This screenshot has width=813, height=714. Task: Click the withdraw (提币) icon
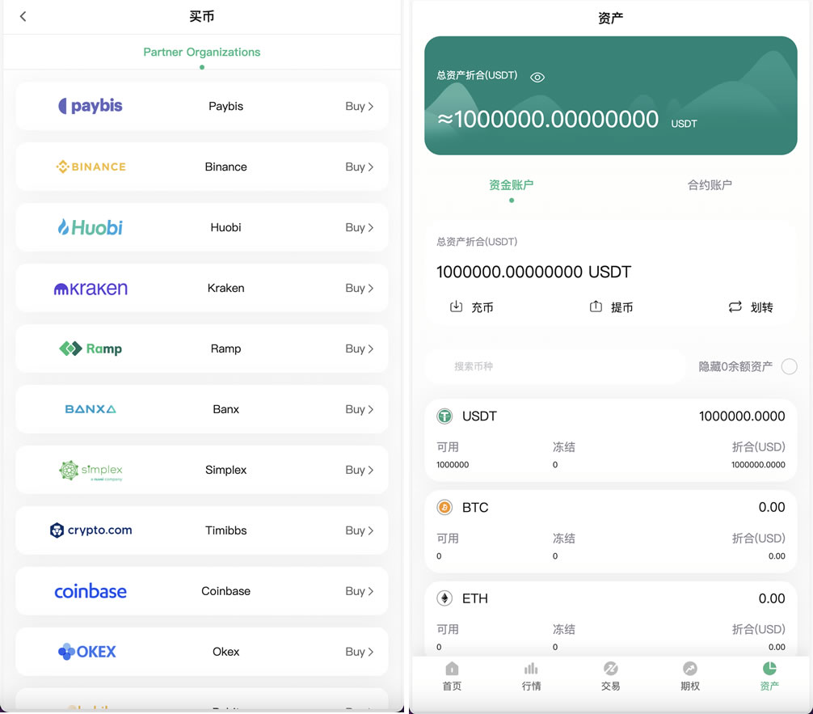(x=596, y=306)
